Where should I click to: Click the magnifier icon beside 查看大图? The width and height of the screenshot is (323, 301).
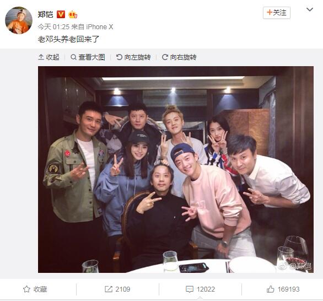73,57
